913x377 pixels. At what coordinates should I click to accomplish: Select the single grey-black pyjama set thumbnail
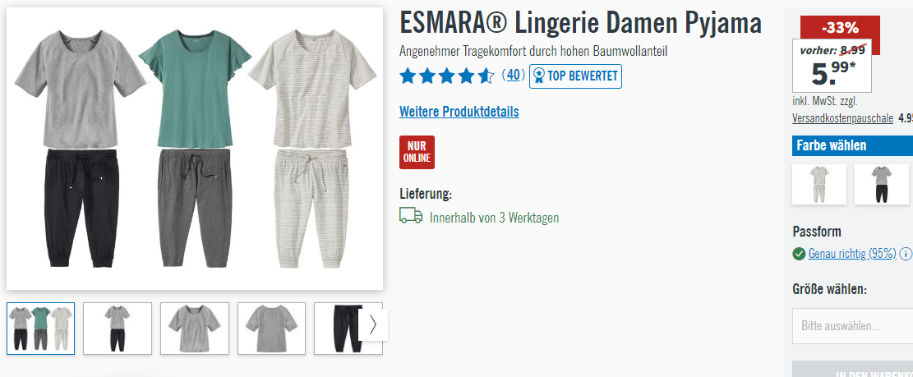[x=118, y=329]
